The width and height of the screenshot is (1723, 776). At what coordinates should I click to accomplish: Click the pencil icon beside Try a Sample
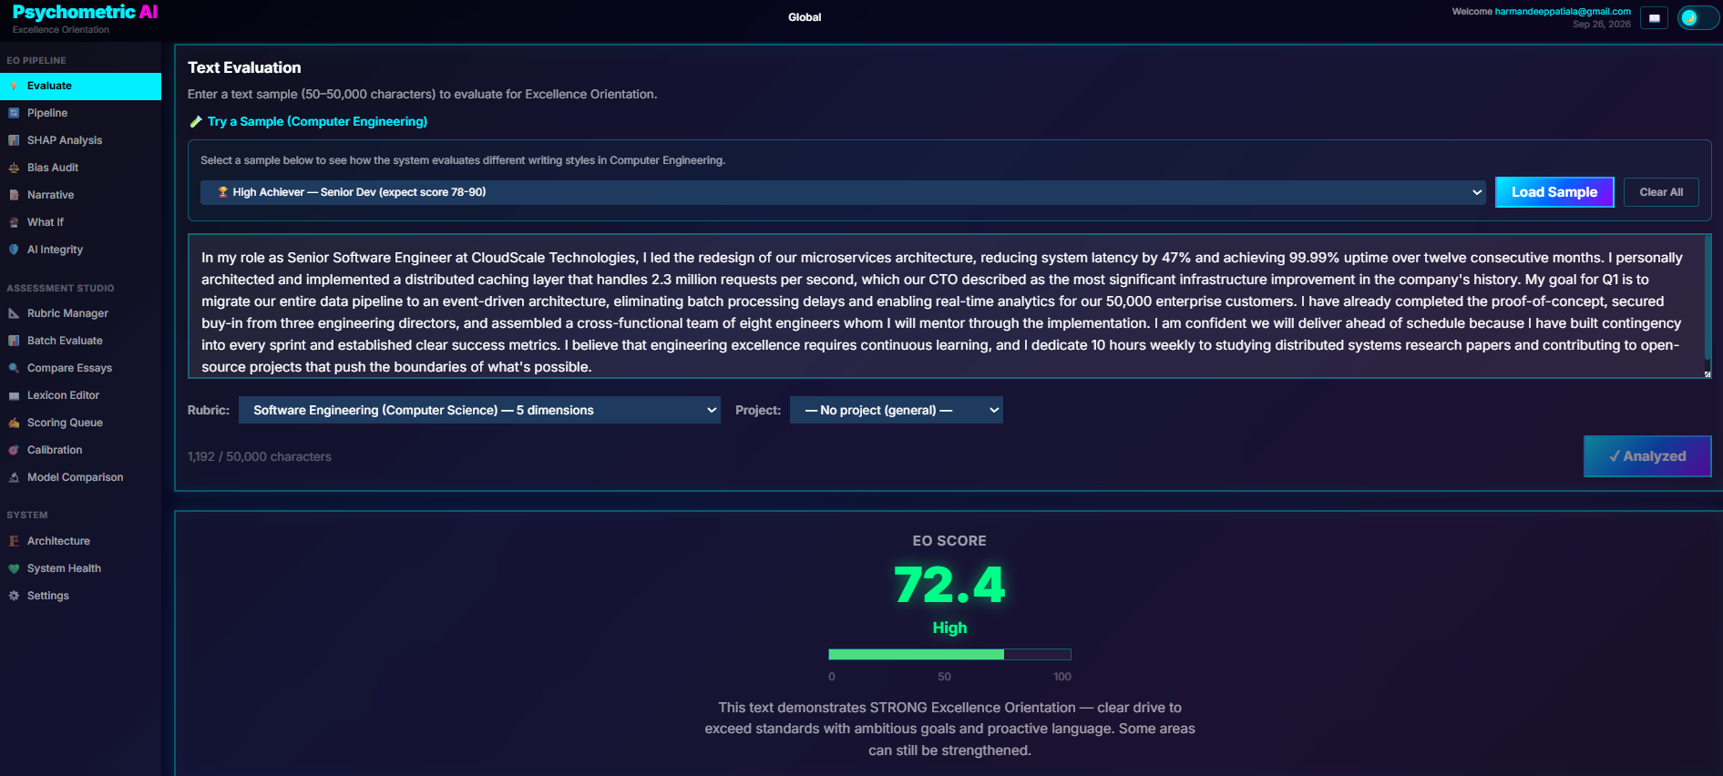[x=195, y=122]
